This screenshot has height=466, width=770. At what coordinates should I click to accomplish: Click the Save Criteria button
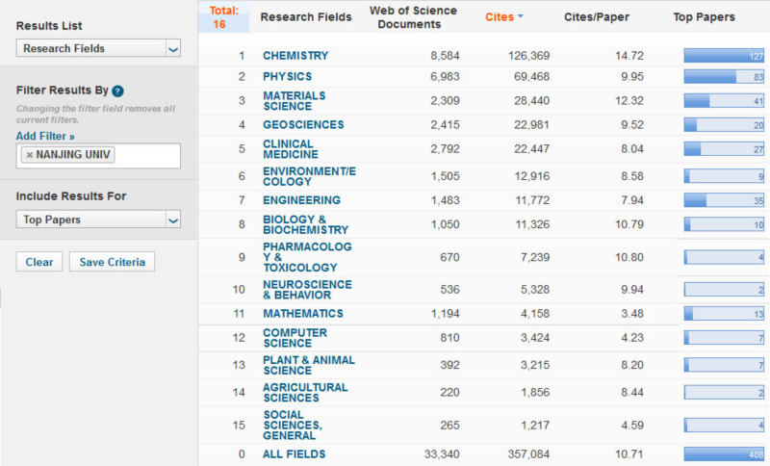113,262
